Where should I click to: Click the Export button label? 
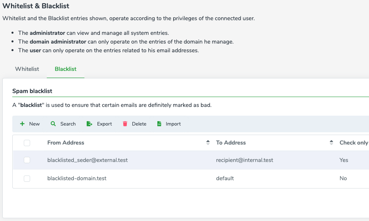(104, 124)
